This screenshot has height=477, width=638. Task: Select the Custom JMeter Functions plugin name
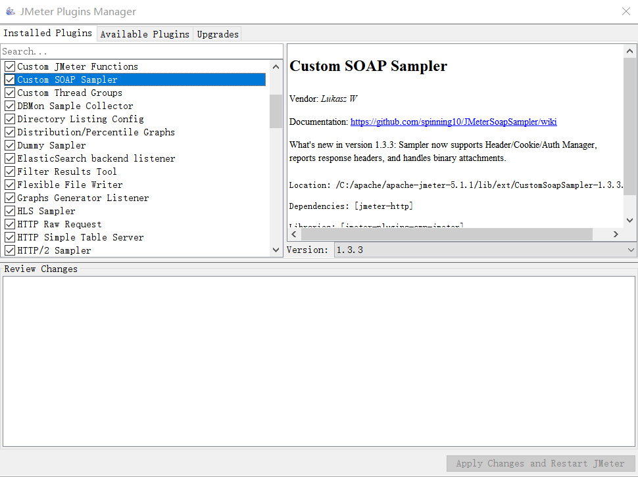tap(78, 66)
